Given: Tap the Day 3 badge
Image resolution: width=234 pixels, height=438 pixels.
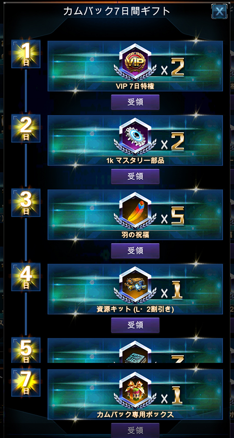Looking at the screenshot, I should [26, 203].
